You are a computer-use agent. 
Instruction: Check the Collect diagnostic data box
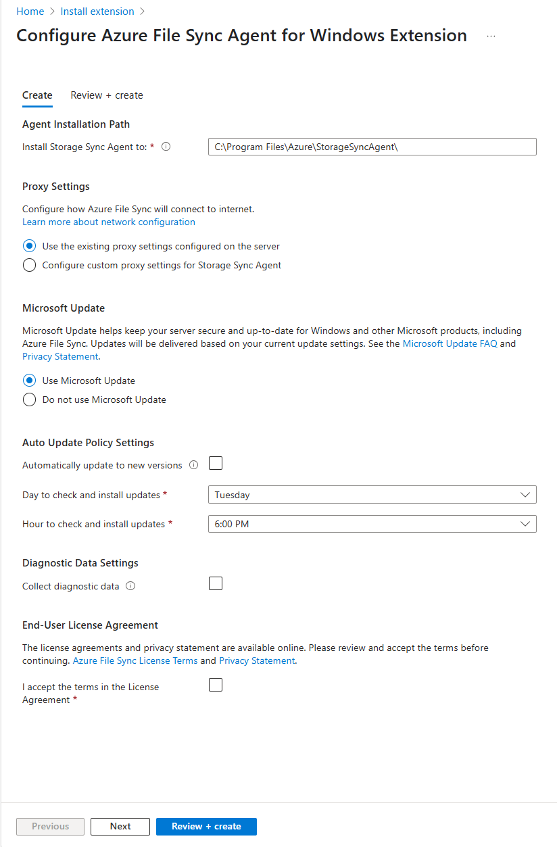[x=215, y=583]
